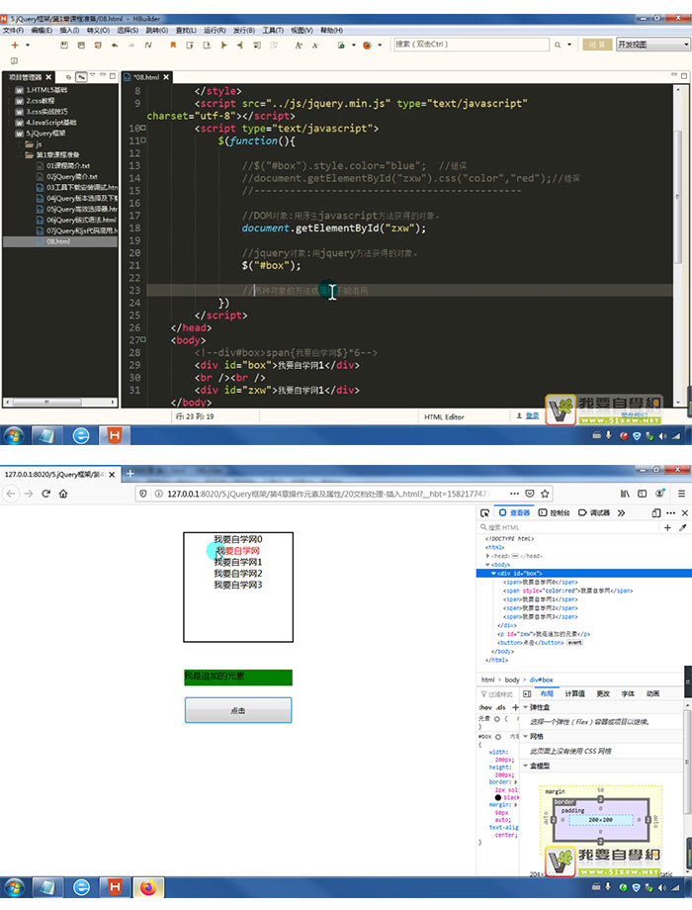
Task: Click the undo arrow in HBuilder toolbar
Action: (115, 45)
